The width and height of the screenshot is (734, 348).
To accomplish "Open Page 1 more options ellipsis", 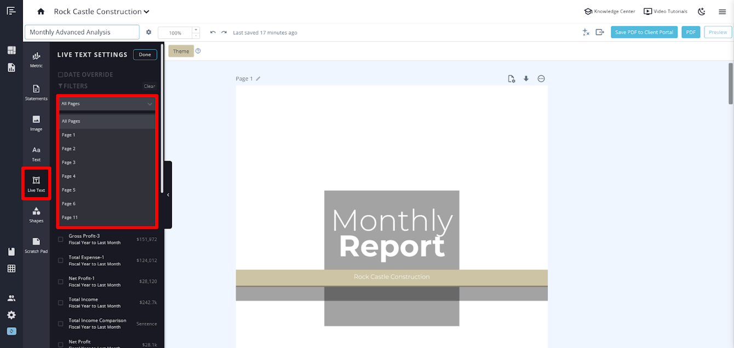I will [x=541, y=78].
